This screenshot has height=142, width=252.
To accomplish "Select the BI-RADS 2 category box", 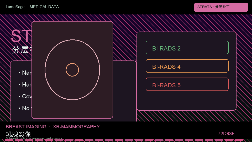I will pyautogui.click(x=187, y=48).
